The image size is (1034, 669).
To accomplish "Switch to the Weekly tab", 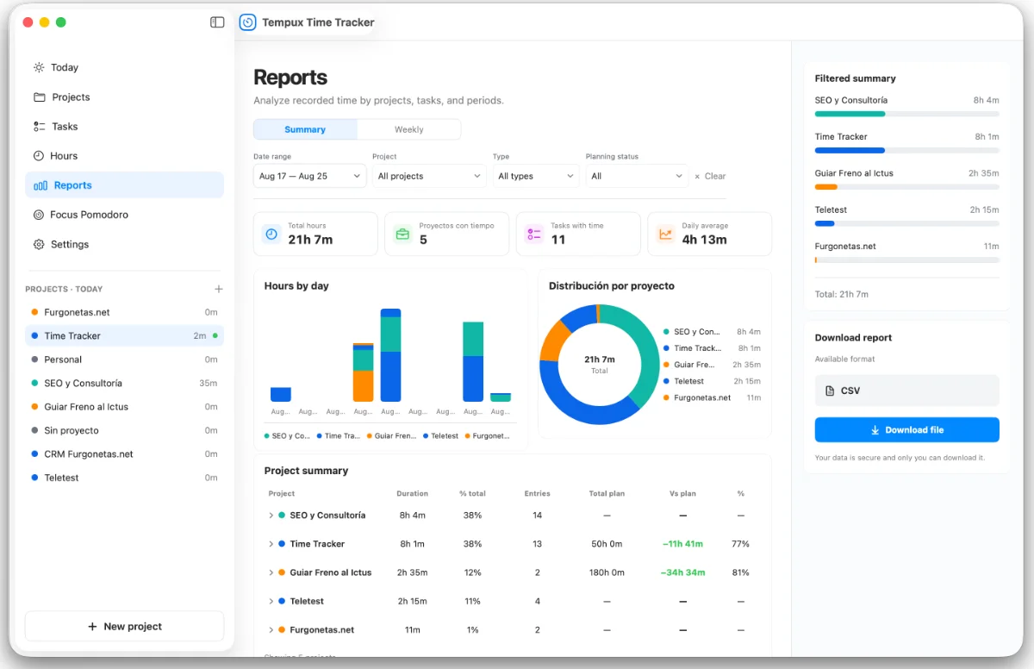I will click(x=409, y=129).
